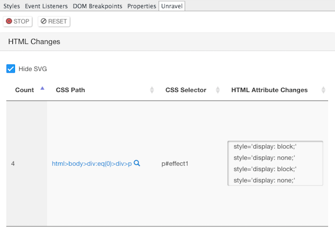Screen dimensions: 335x228
Task: Open the Event Listeners tab
Action: 46,6
